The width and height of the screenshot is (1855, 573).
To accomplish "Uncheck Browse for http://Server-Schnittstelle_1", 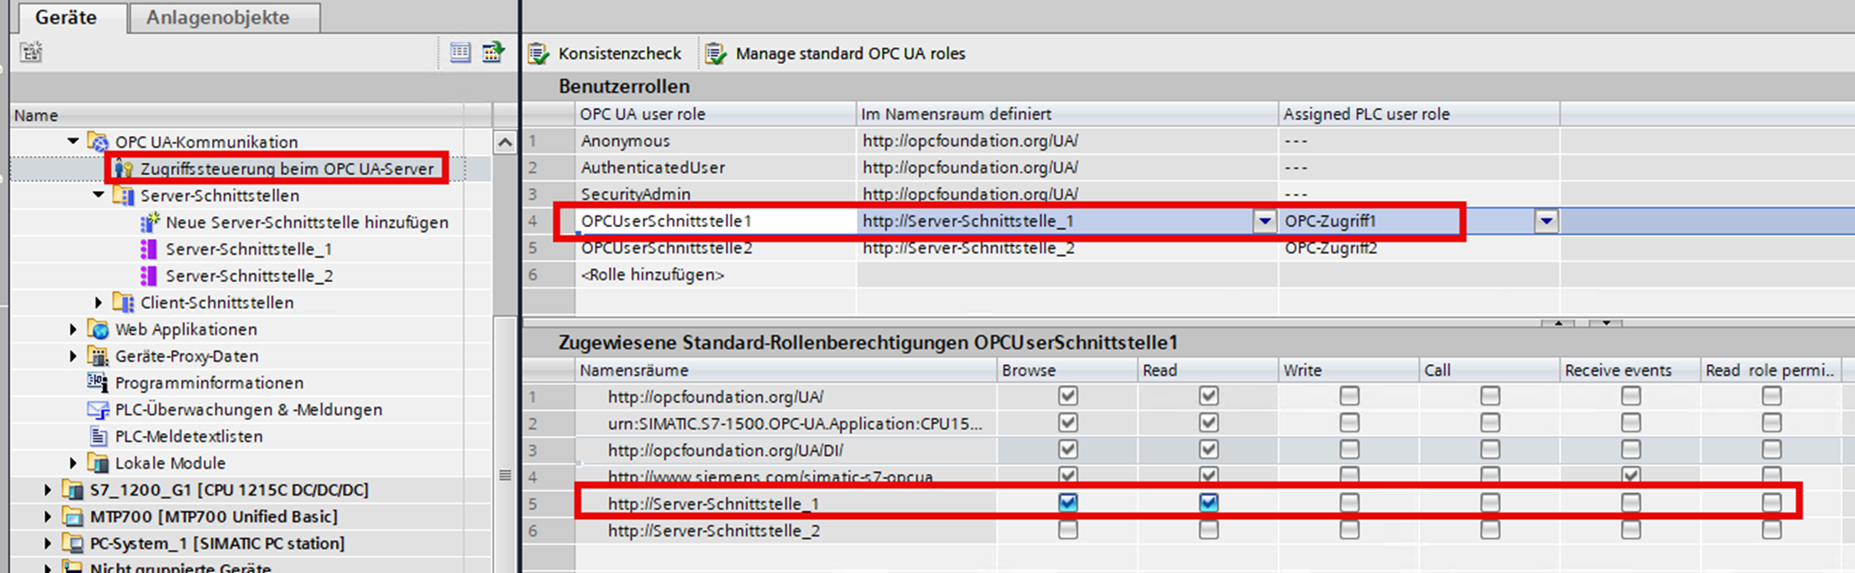I will click(1068, 503).
